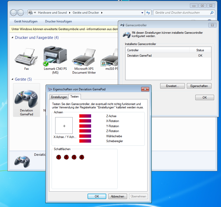The height and width of the screenshot is (207, 221).
Task: Click the gamepad icon in Gamecontroller description
Action: click(x=127, y=35)
